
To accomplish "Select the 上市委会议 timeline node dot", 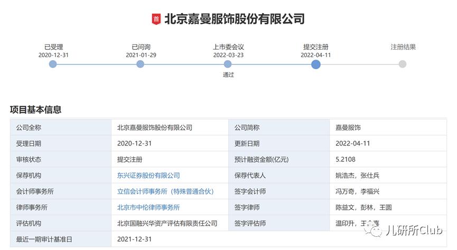I will (x=228, y=64).
